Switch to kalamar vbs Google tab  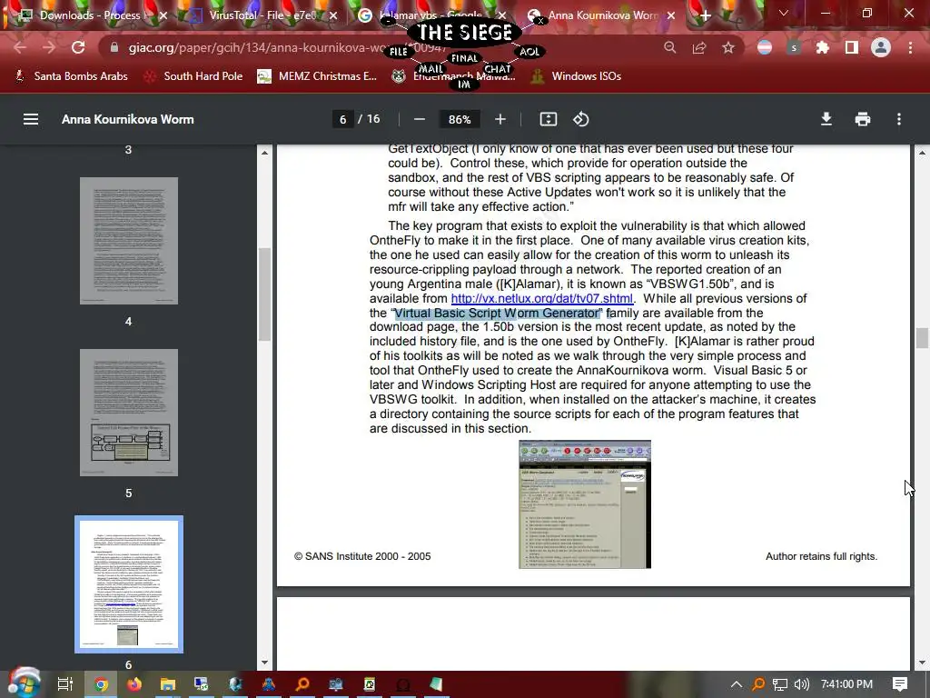[x=430, y=15]
